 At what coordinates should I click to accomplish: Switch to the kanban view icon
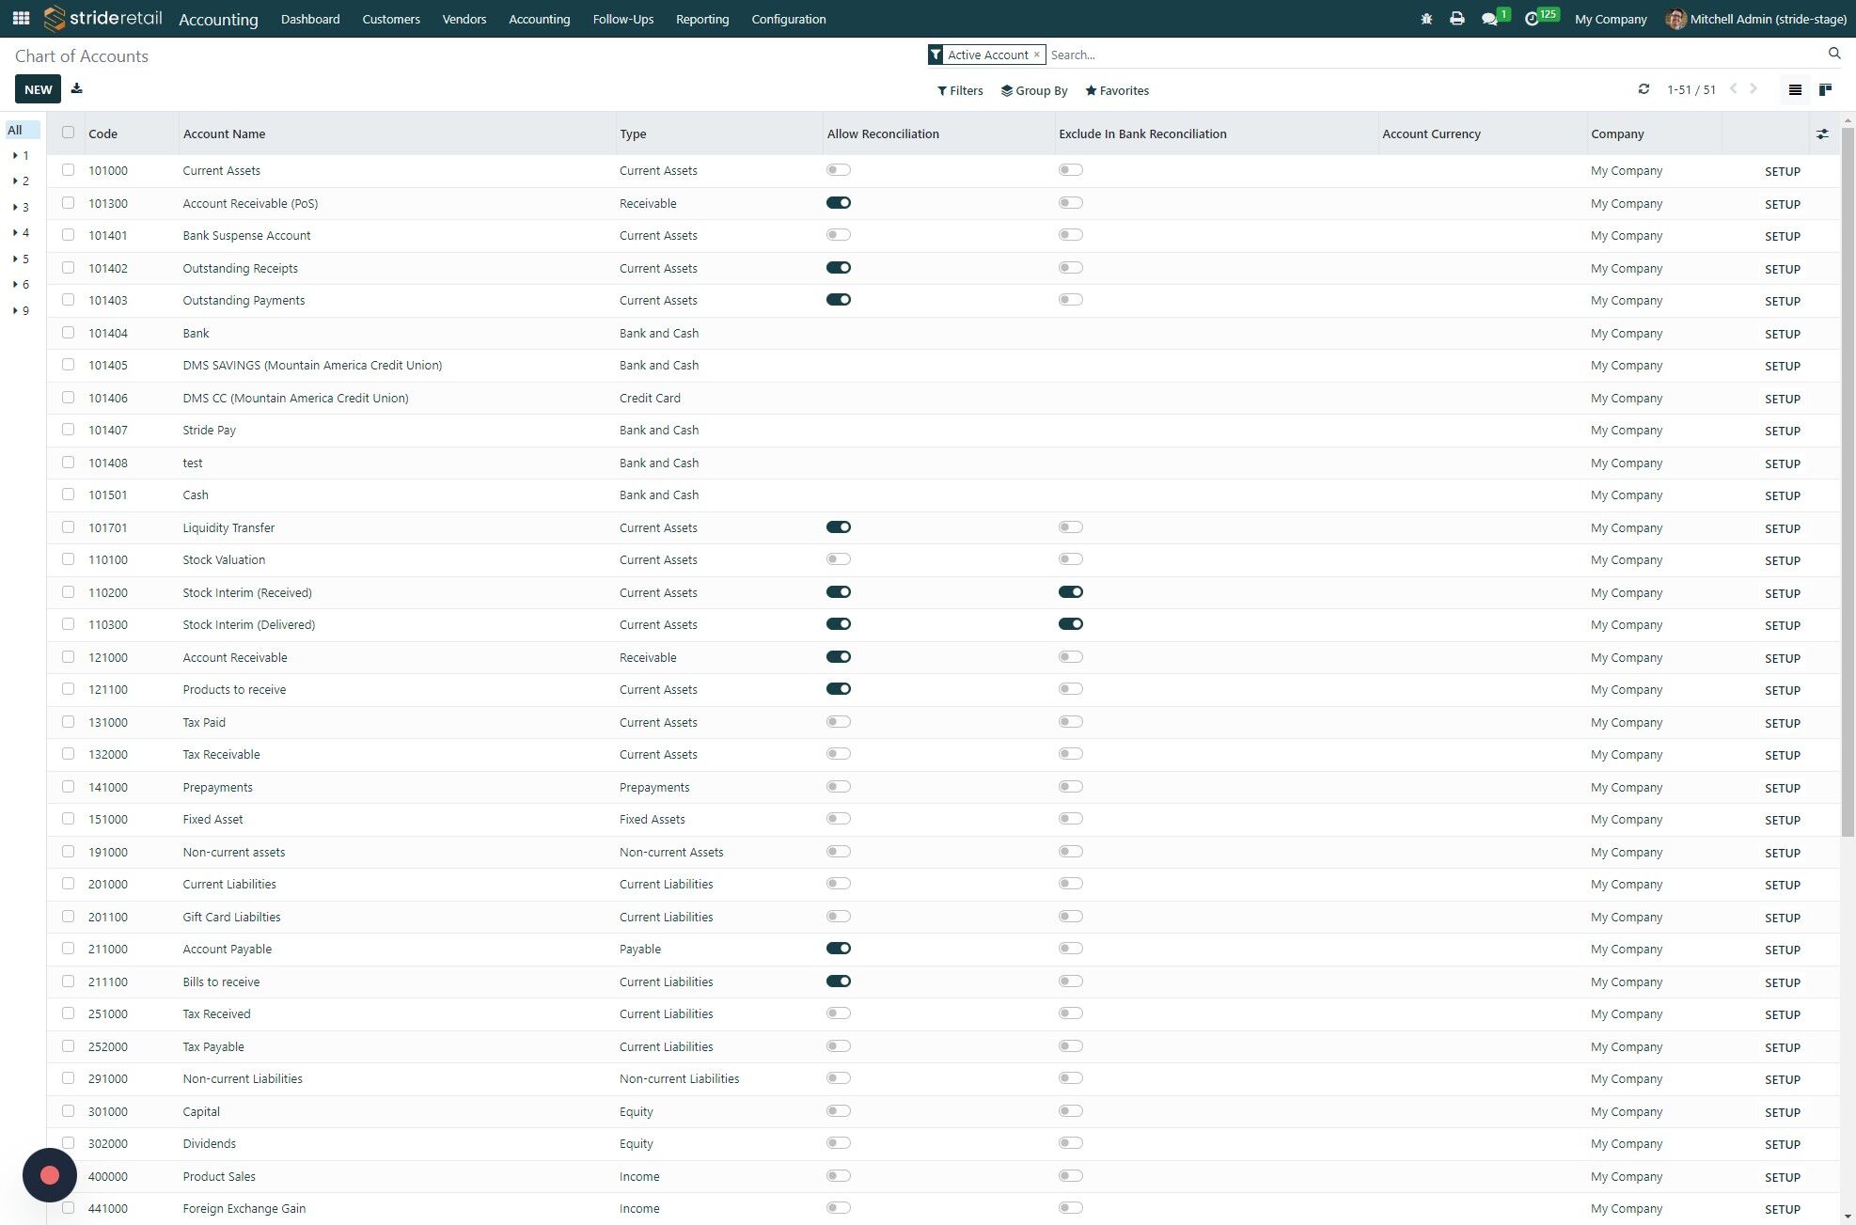(x=1825, y=90)
